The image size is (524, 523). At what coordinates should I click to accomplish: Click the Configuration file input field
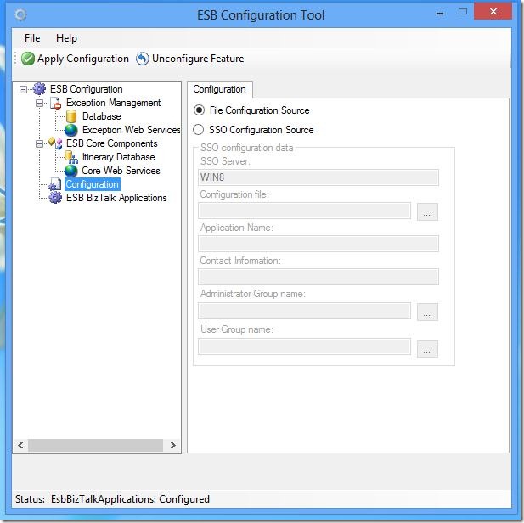click(x=304, y=211)
